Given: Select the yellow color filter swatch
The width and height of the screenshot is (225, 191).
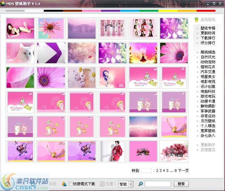Looking at the screenshot, I should coord(168,11).
